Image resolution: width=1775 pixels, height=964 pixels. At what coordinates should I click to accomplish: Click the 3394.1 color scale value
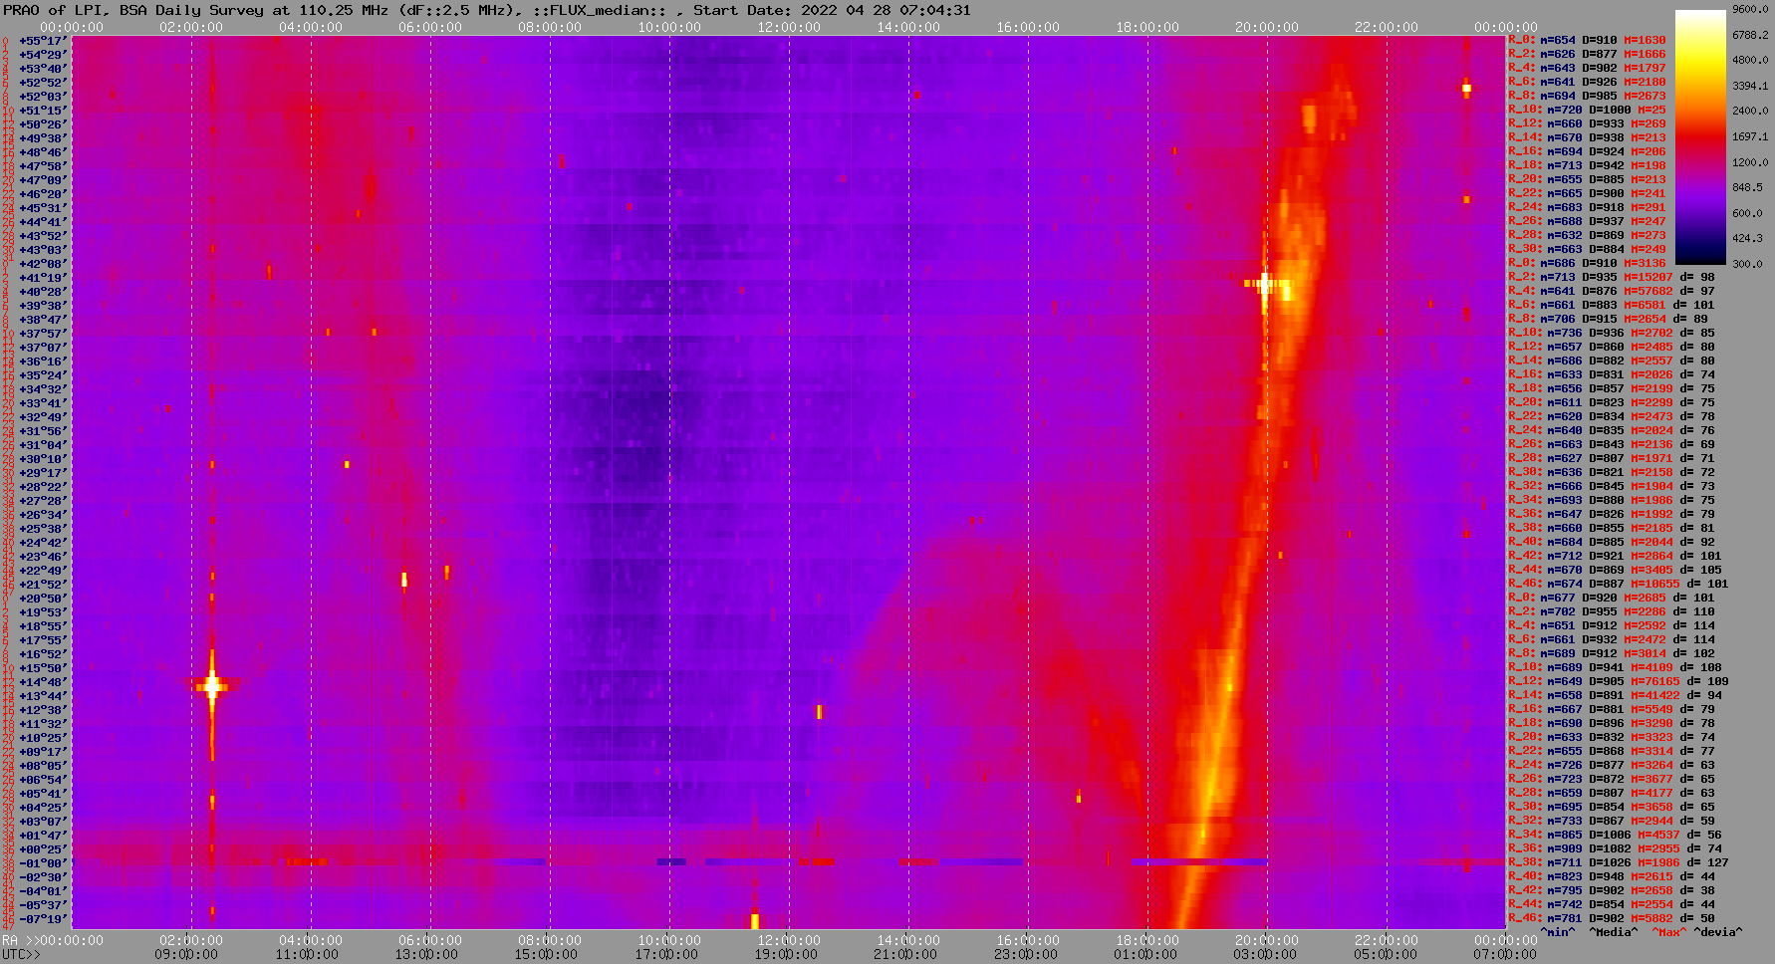click(1750, 86)
